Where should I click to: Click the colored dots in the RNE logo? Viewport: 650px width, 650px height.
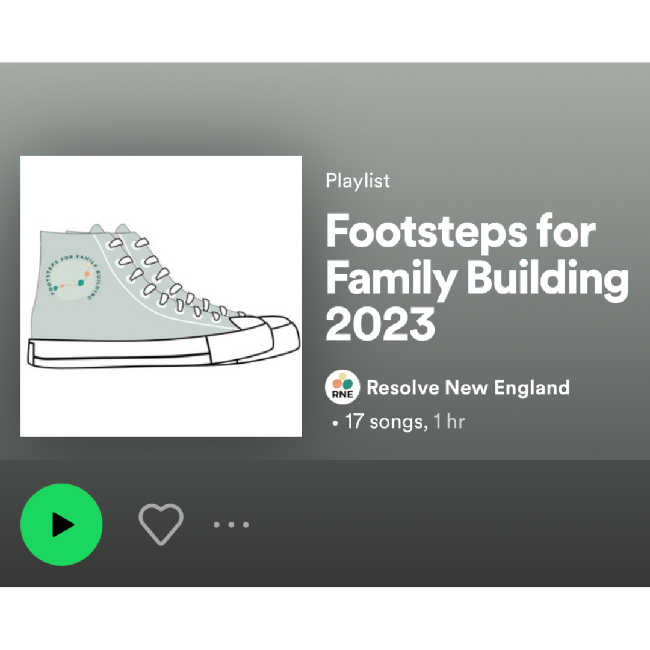[x=343, y=382]
